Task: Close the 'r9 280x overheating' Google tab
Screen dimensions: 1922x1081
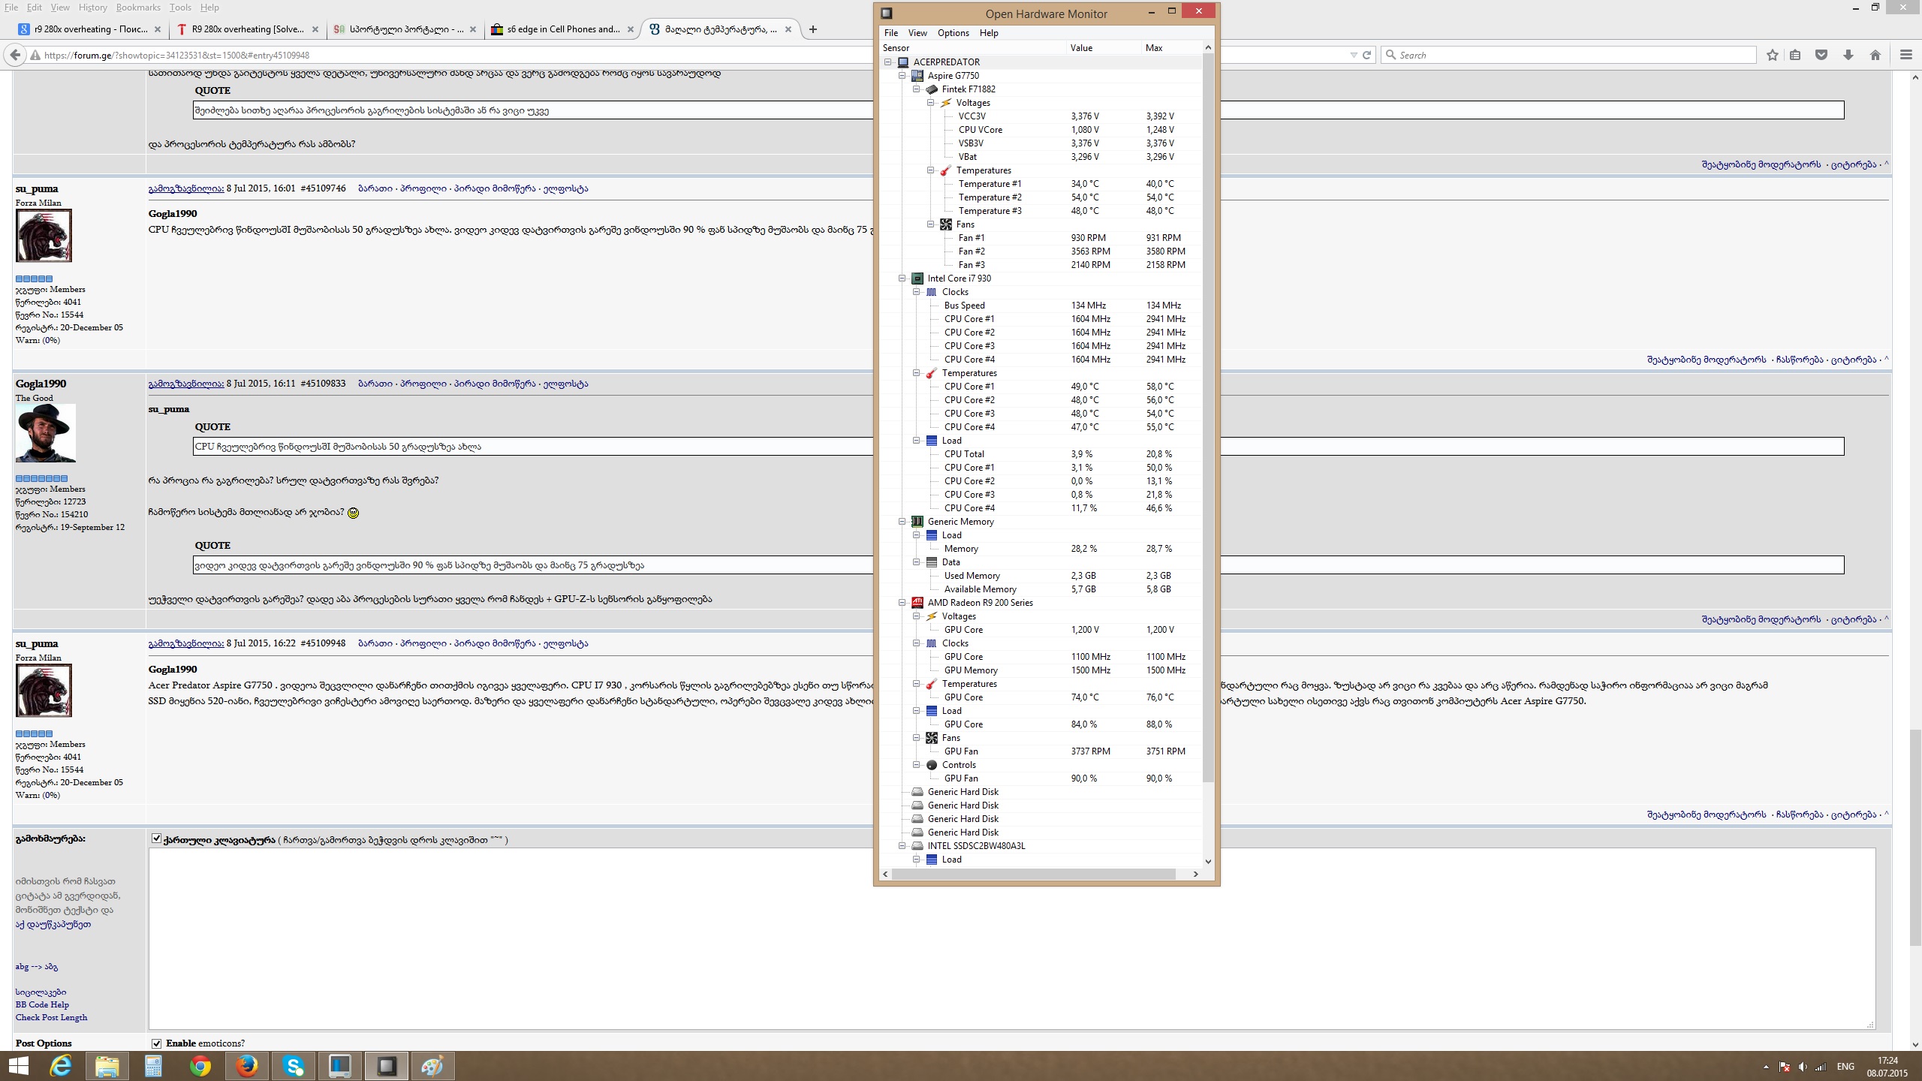Action: (157, 29)
